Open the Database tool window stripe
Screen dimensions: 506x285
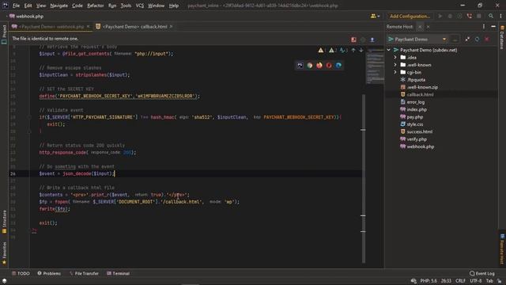pyautogui.click(x=502, y=37)
